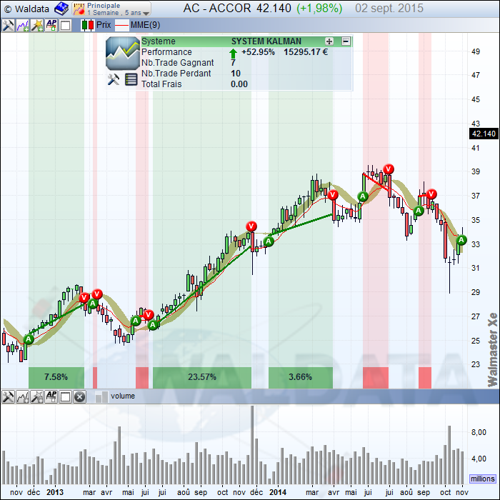
Task: Click the grey volume bars icon
Action: pos(101,396)
